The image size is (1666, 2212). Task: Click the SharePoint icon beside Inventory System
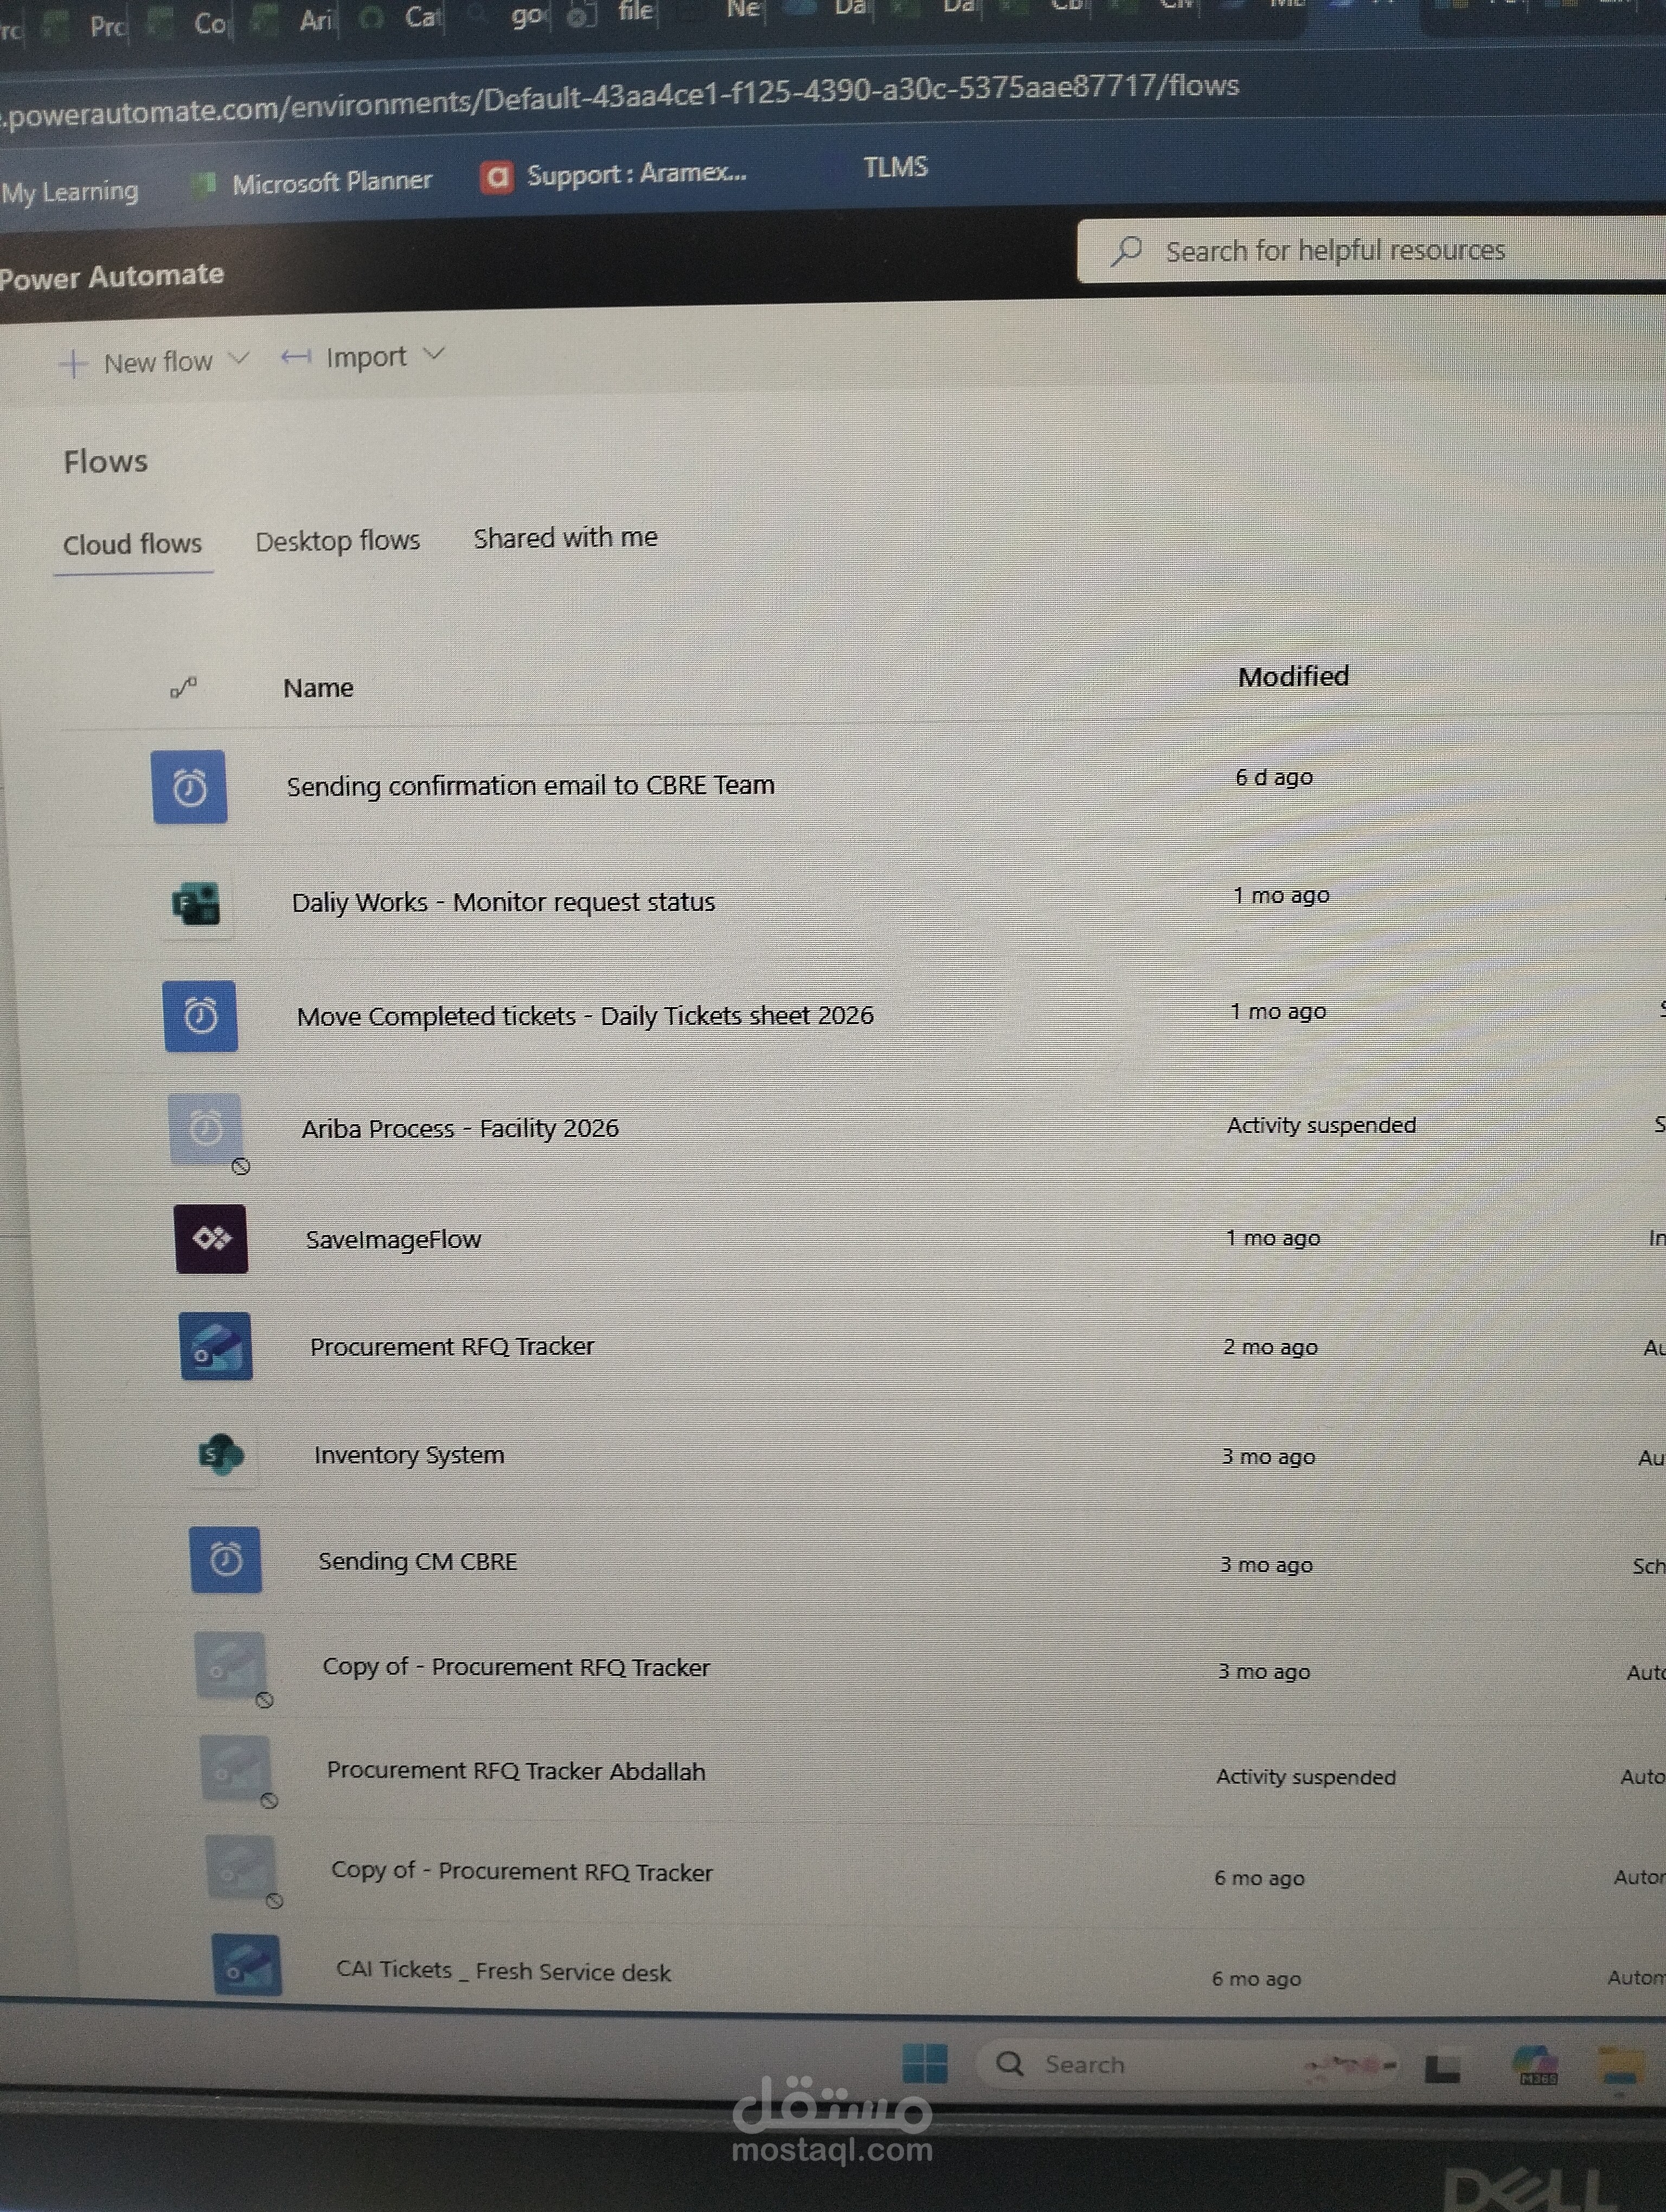click(x=221, y=1455)
